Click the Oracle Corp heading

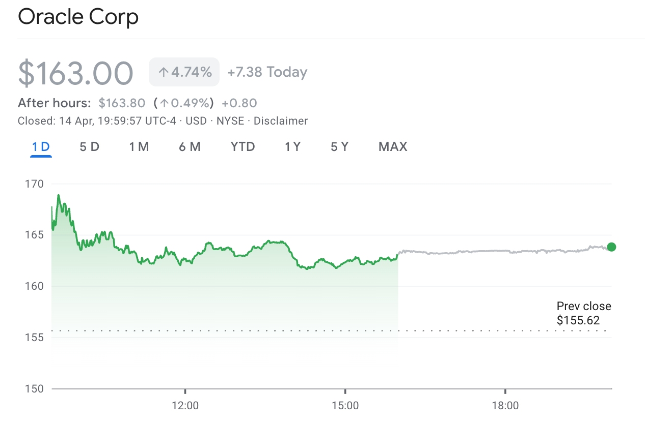(x=78, y=17)
